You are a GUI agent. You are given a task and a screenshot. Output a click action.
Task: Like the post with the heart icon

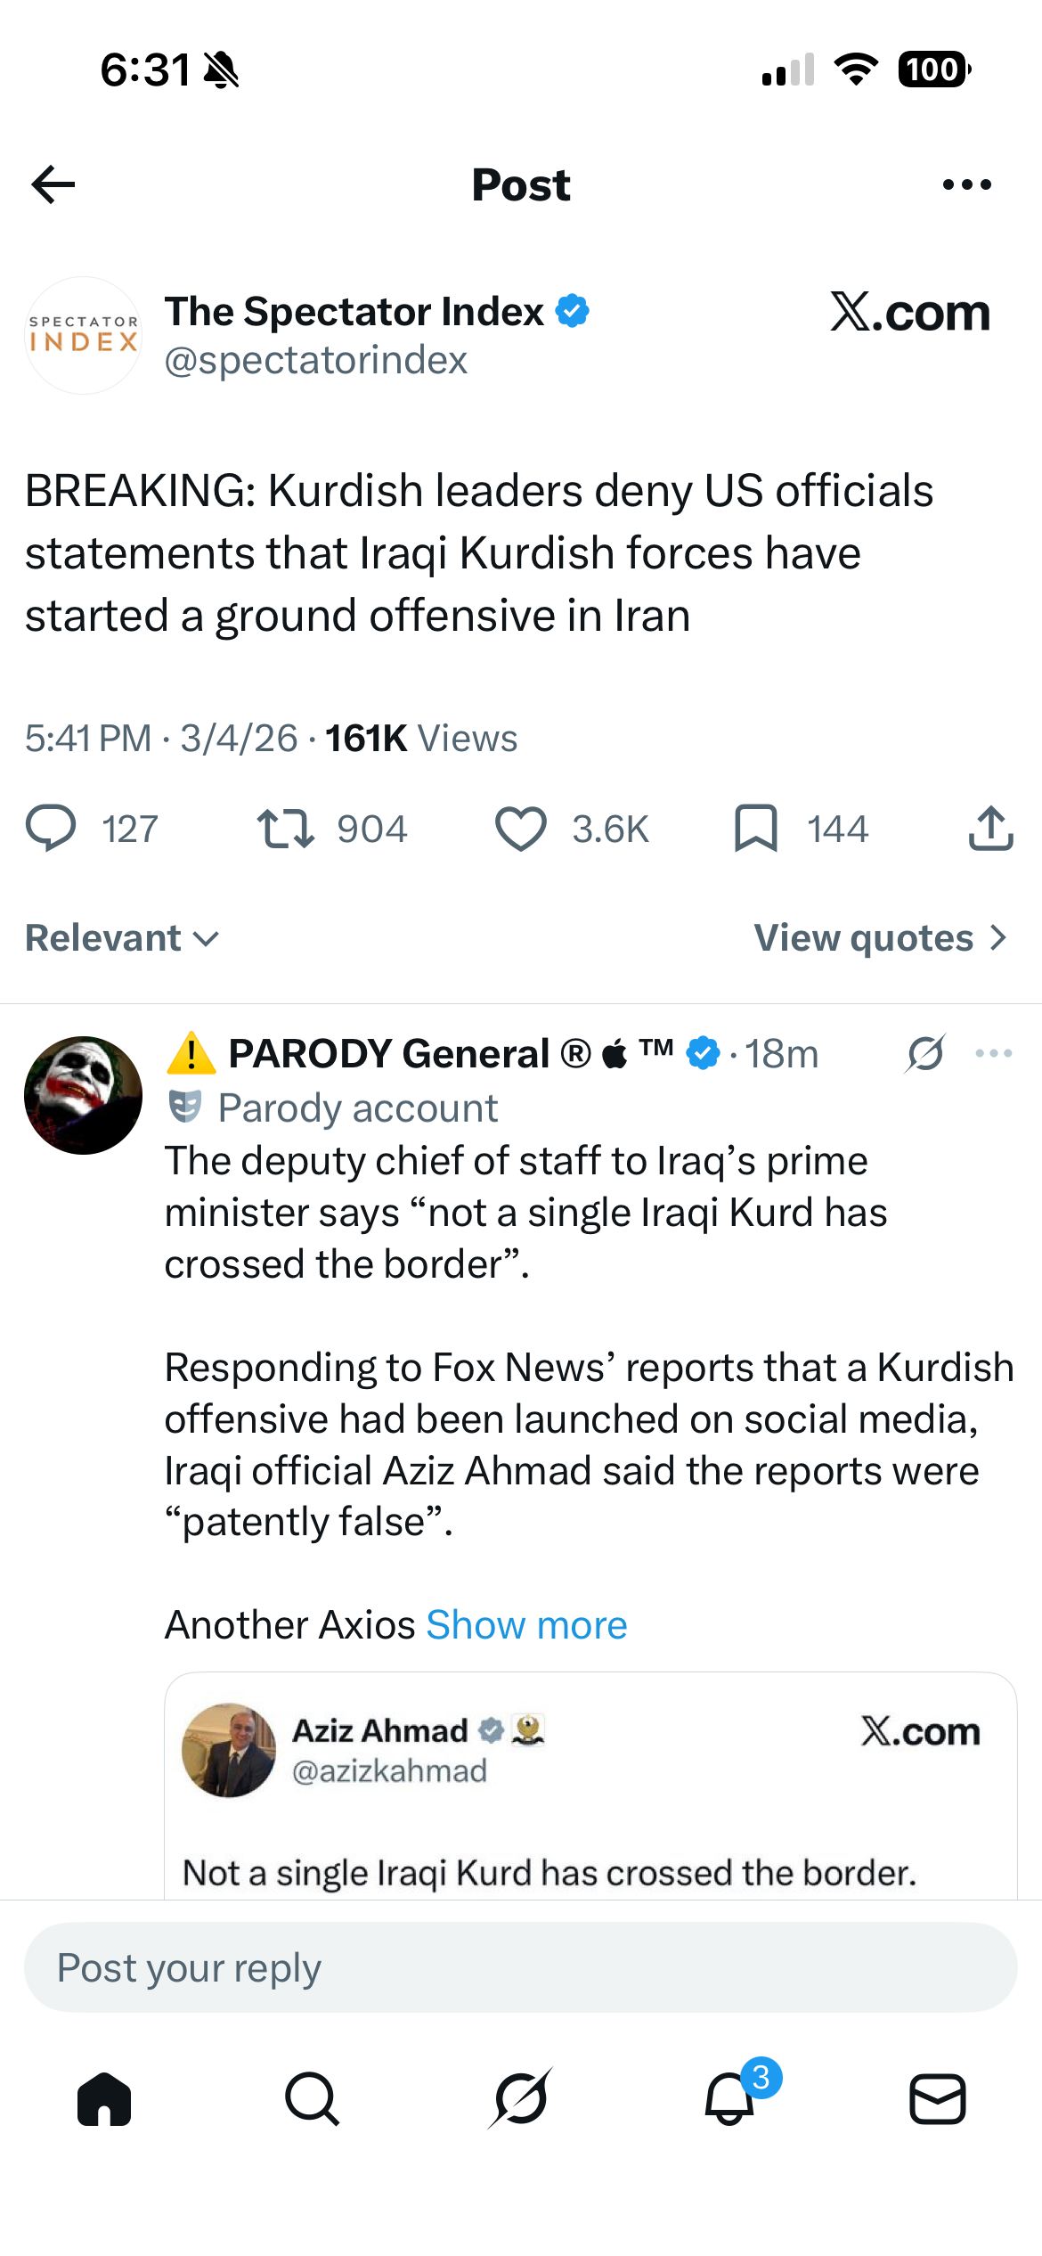coord(520,829)
